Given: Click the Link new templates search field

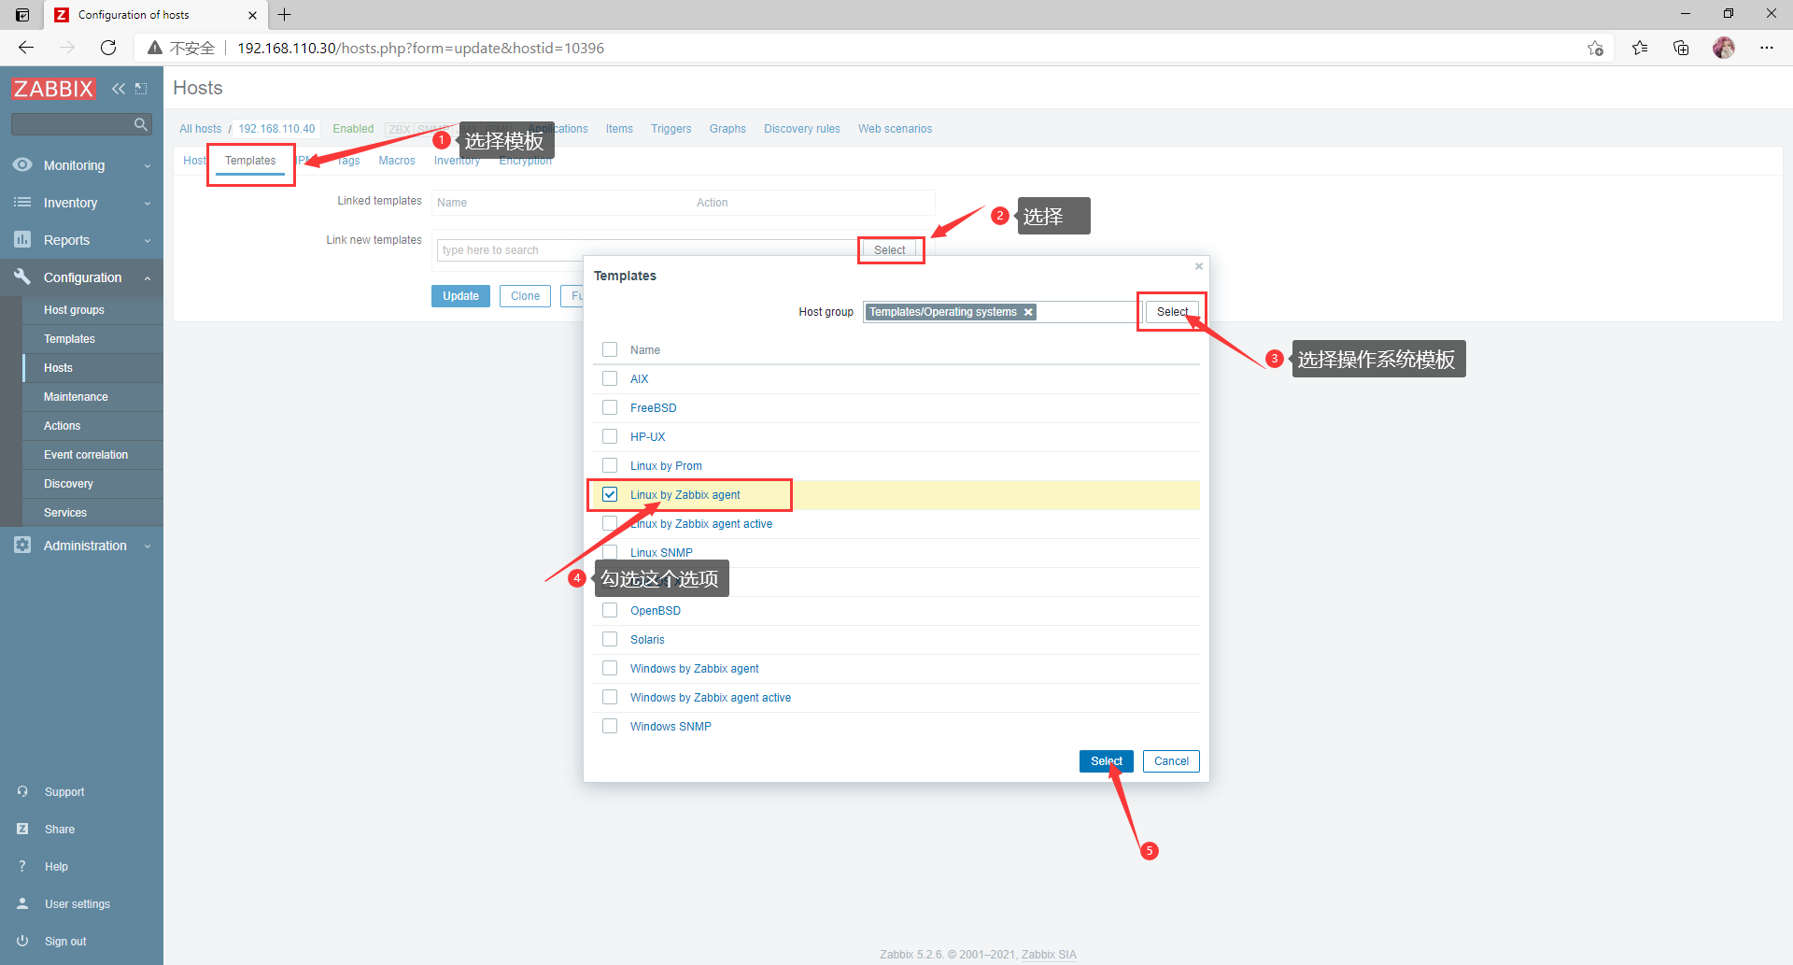Looking at the screenshot, I should pyautogui.click(x=646, y=250).
